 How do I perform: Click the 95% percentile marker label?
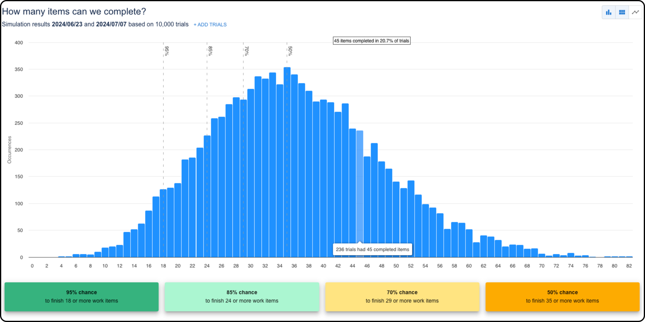tap(167, 51)
